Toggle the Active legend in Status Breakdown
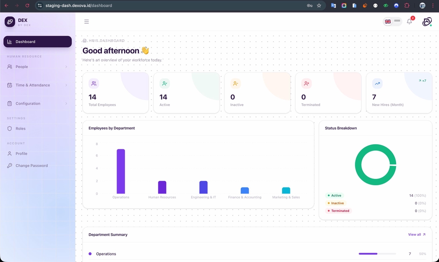439x262 pixels. click(334, 195)
